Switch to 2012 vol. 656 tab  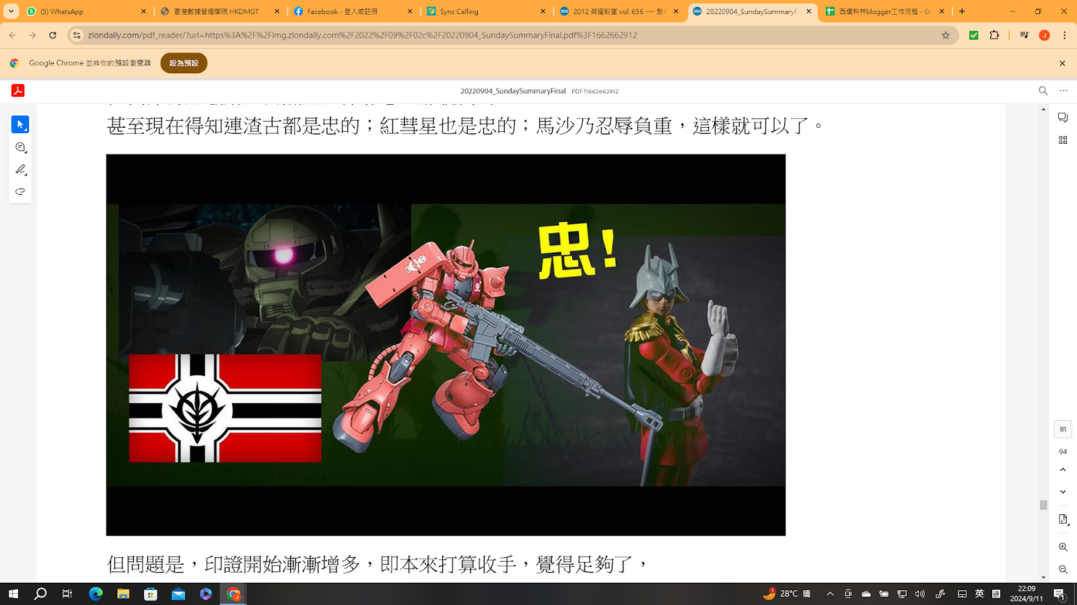619,11
